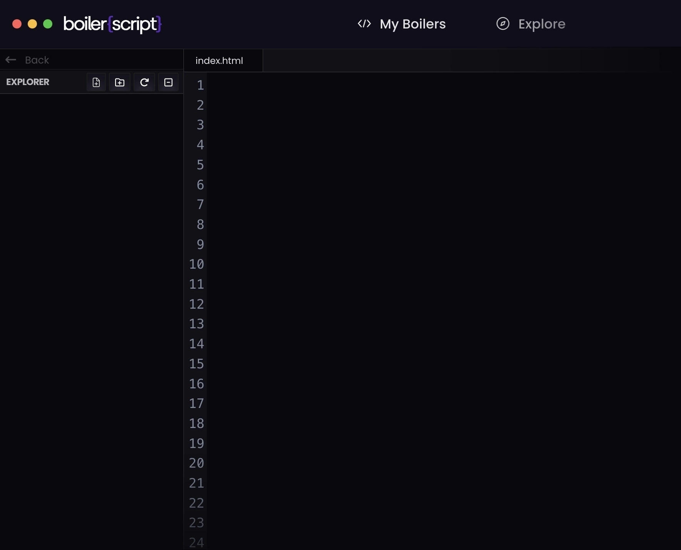Minimize the window with the yellow button
This screenshot has height=550, width=681.
click(32, 24)
